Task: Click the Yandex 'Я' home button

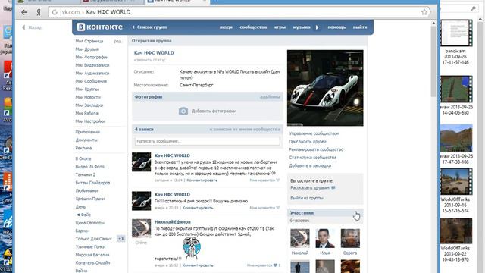Action: [x=39, y=12]
